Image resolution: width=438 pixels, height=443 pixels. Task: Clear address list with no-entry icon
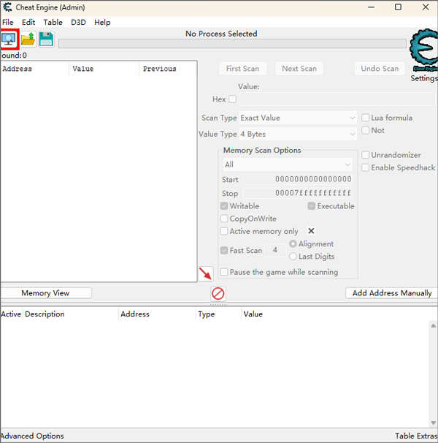pos(218,294)
